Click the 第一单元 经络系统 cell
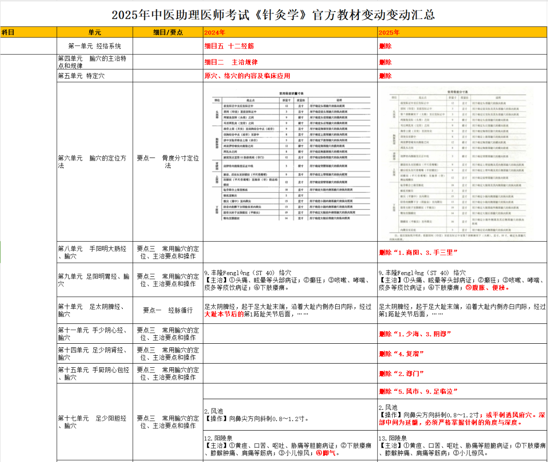The width and height of the screenshot is (548, 462). pyautogui.click(x=95, y=46)
